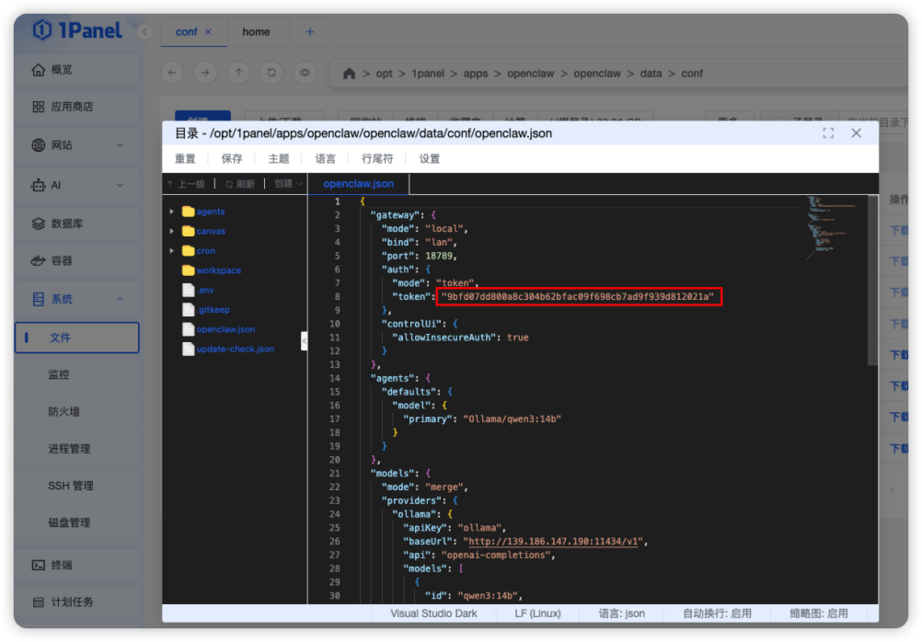Navigate to data in breadcrumb
The width and height of the screenshot is (922, 642).
pos(651,74)
